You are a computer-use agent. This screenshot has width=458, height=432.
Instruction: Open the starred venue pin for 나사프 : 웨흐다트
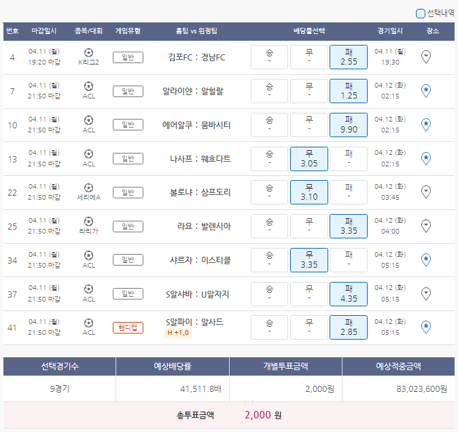pos(426,158)
